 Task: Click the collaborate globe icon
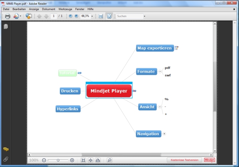(29, 16)
